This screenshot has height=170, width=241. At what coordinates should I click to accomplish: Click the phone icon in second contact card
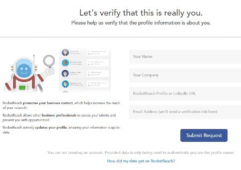click(x=89, y=64)
